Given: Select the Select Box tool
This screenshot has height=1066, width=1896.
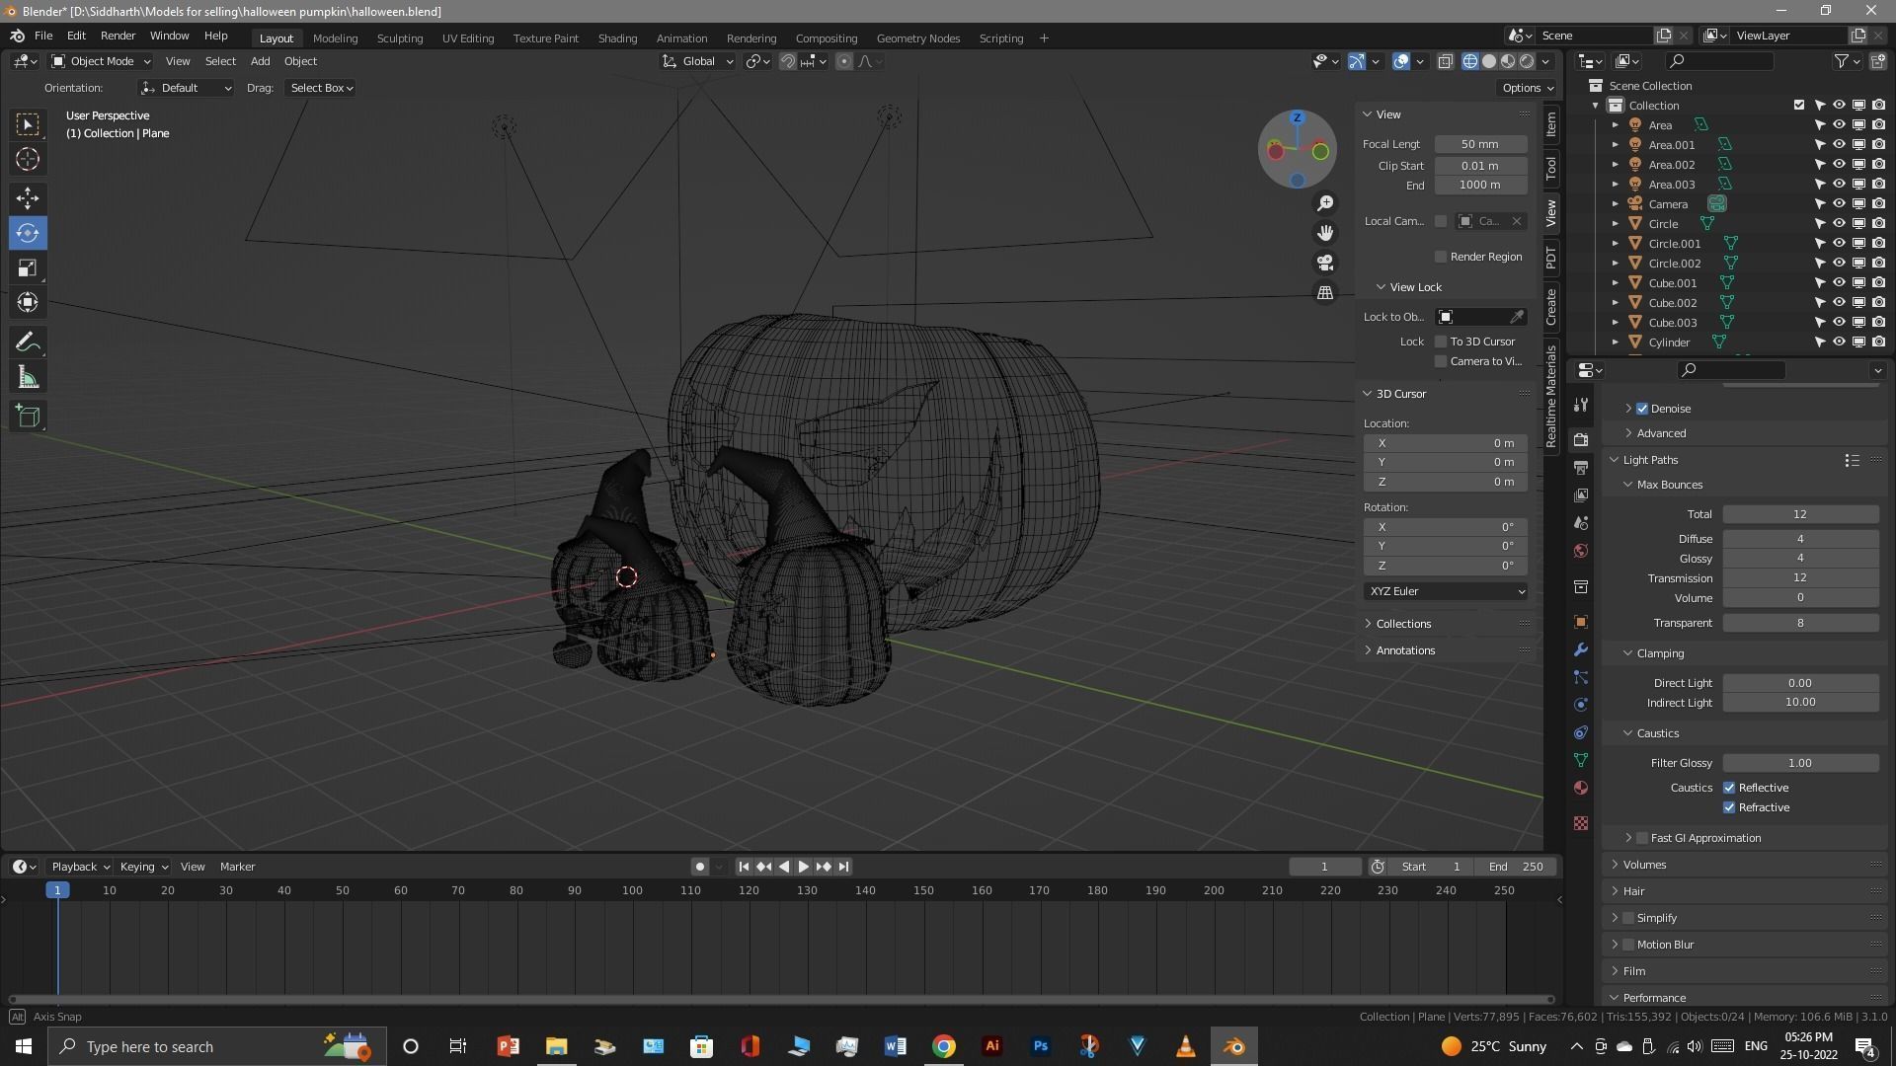Looking at the screenshot, I should click(x=28, y=123).
